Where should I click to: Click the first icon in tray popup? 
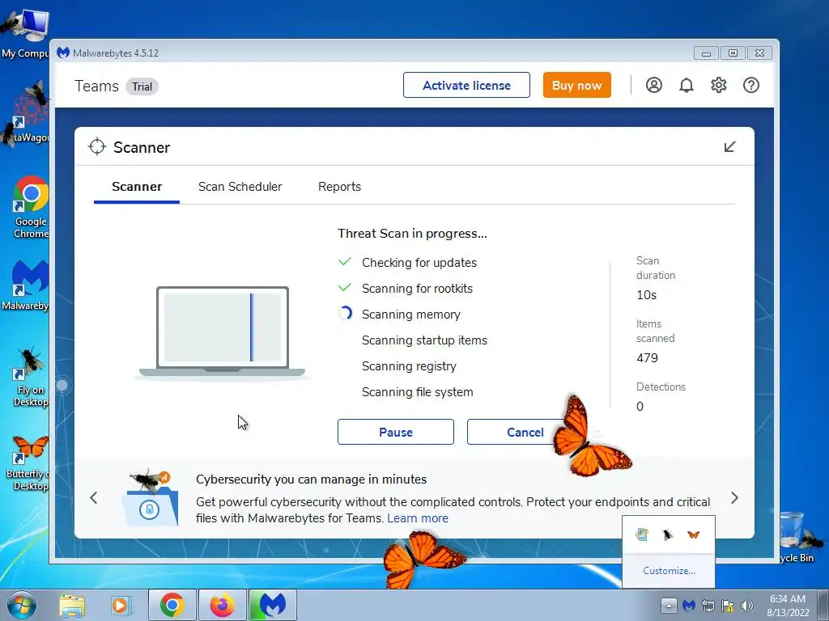pyautogui.click(x=642, y=535)
